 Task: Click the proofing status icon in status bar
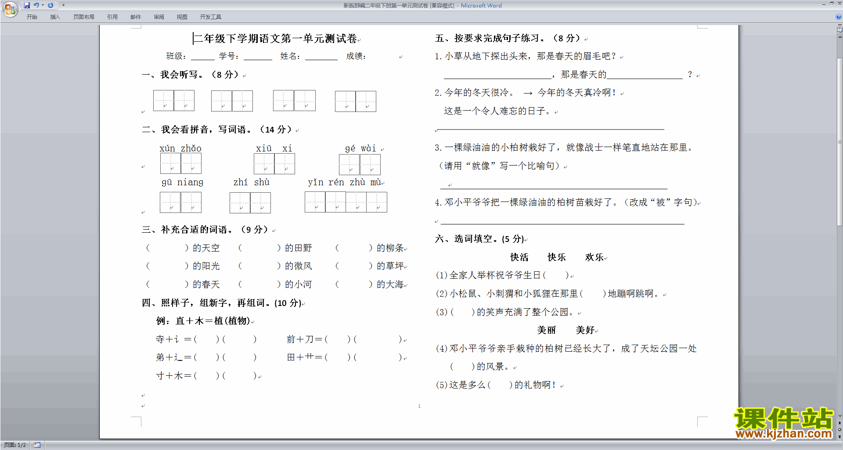click(37, 445)
